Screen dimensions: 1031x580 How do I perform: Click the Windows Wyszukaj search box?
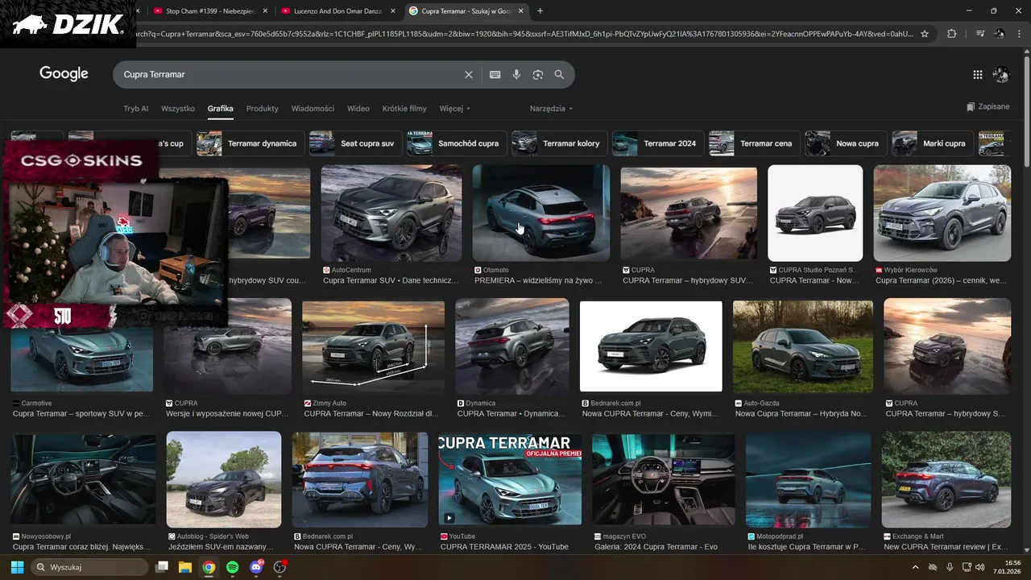pyautogui.click(x=89, y=567)
